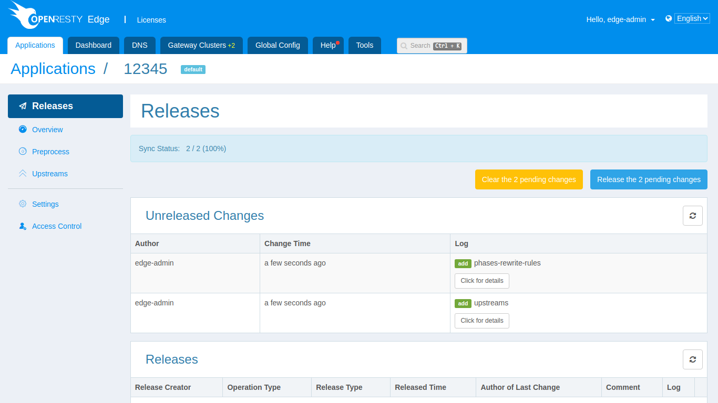
Task: Click the Access Control user icon
Action: [x=23, y=226]
